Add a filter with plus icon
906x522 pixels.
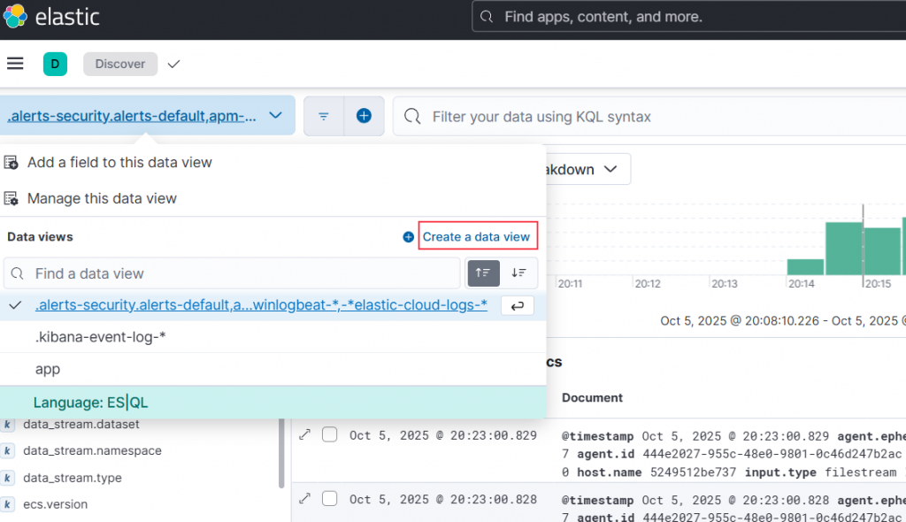[364, 116]
